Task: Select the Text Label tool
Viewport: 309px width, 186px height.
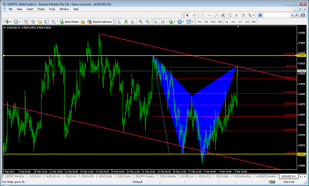Action: point(243,15)
